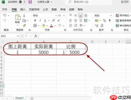Switch to the Data tab
This screenshot has width=131, height=100.
point(54,9)
